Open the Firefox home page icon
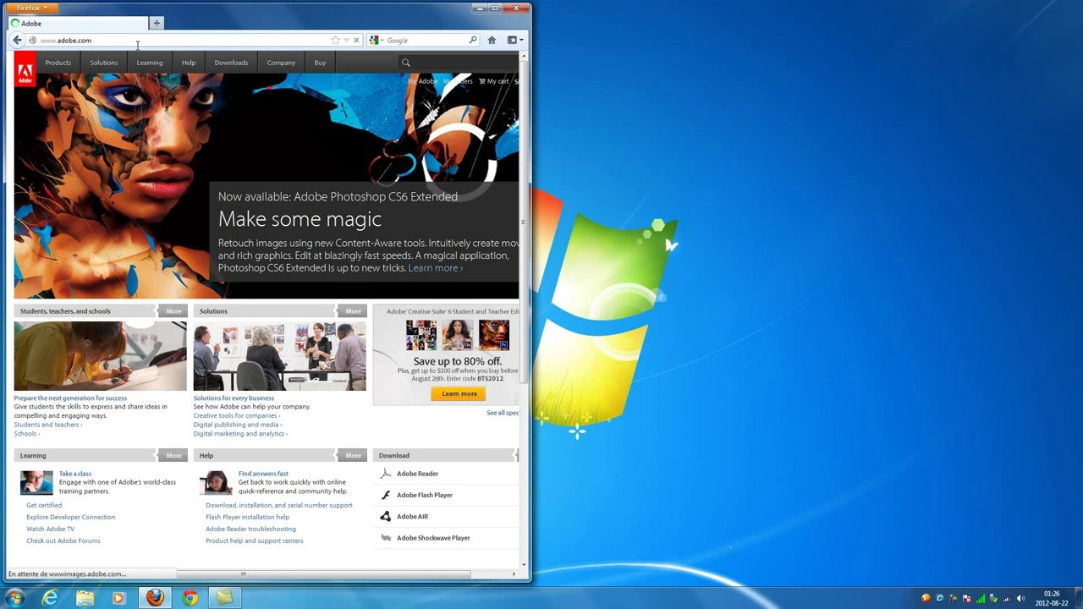Viewport: 1083px width, 609px height. point(492,40)
